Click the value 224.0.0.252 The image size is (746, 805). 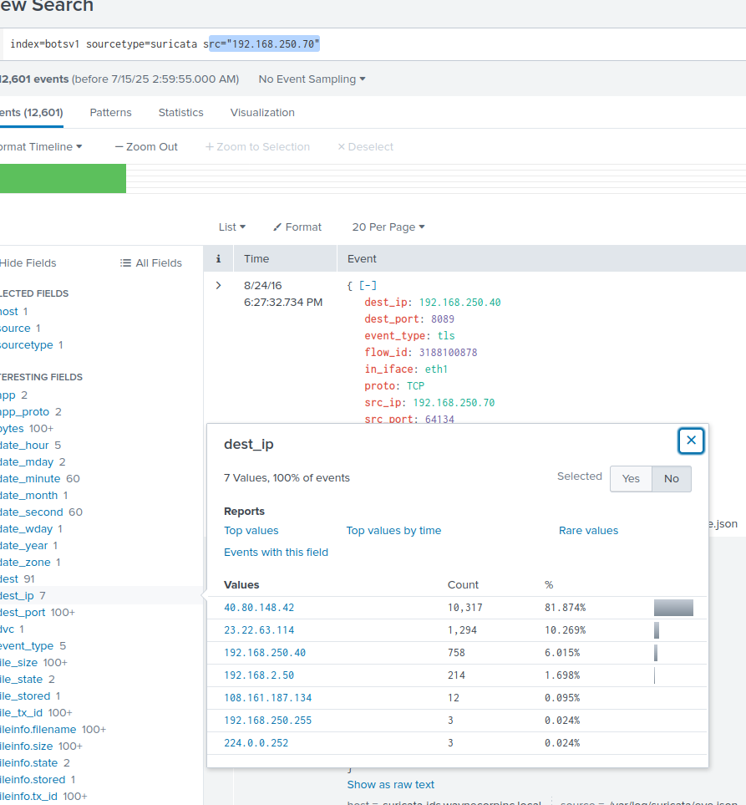point(256,743)
